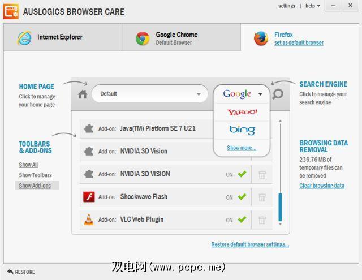Disable the VLC Web Plugin ON checkmark
Image resolution: width=362 pixels, height=280 pixels.
click(242, 219)
